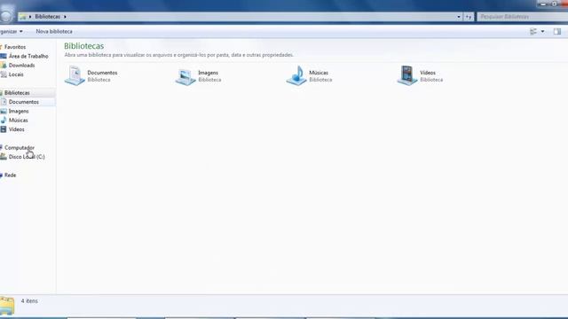Open the Músicas library icon
Image resolution: width=568 pixels, height=319 pixels.
click(296, 75)
